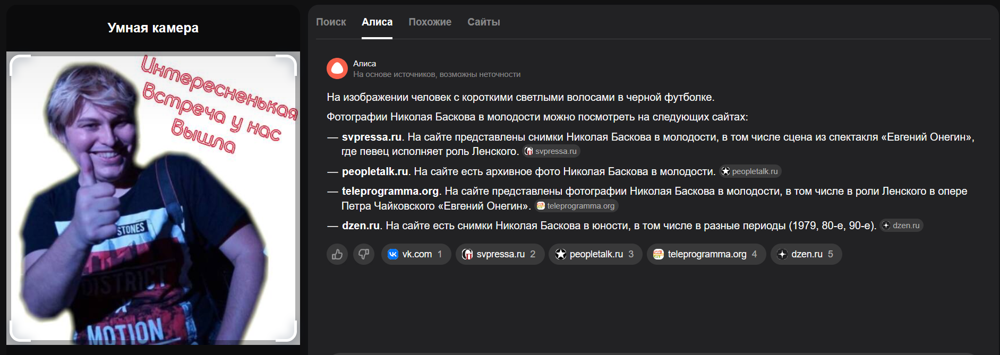The width and height of the screenshot is (1000, 355).
Task: Click the inline svpressa.ru citation badge
Action: click(x=551, y=151)
